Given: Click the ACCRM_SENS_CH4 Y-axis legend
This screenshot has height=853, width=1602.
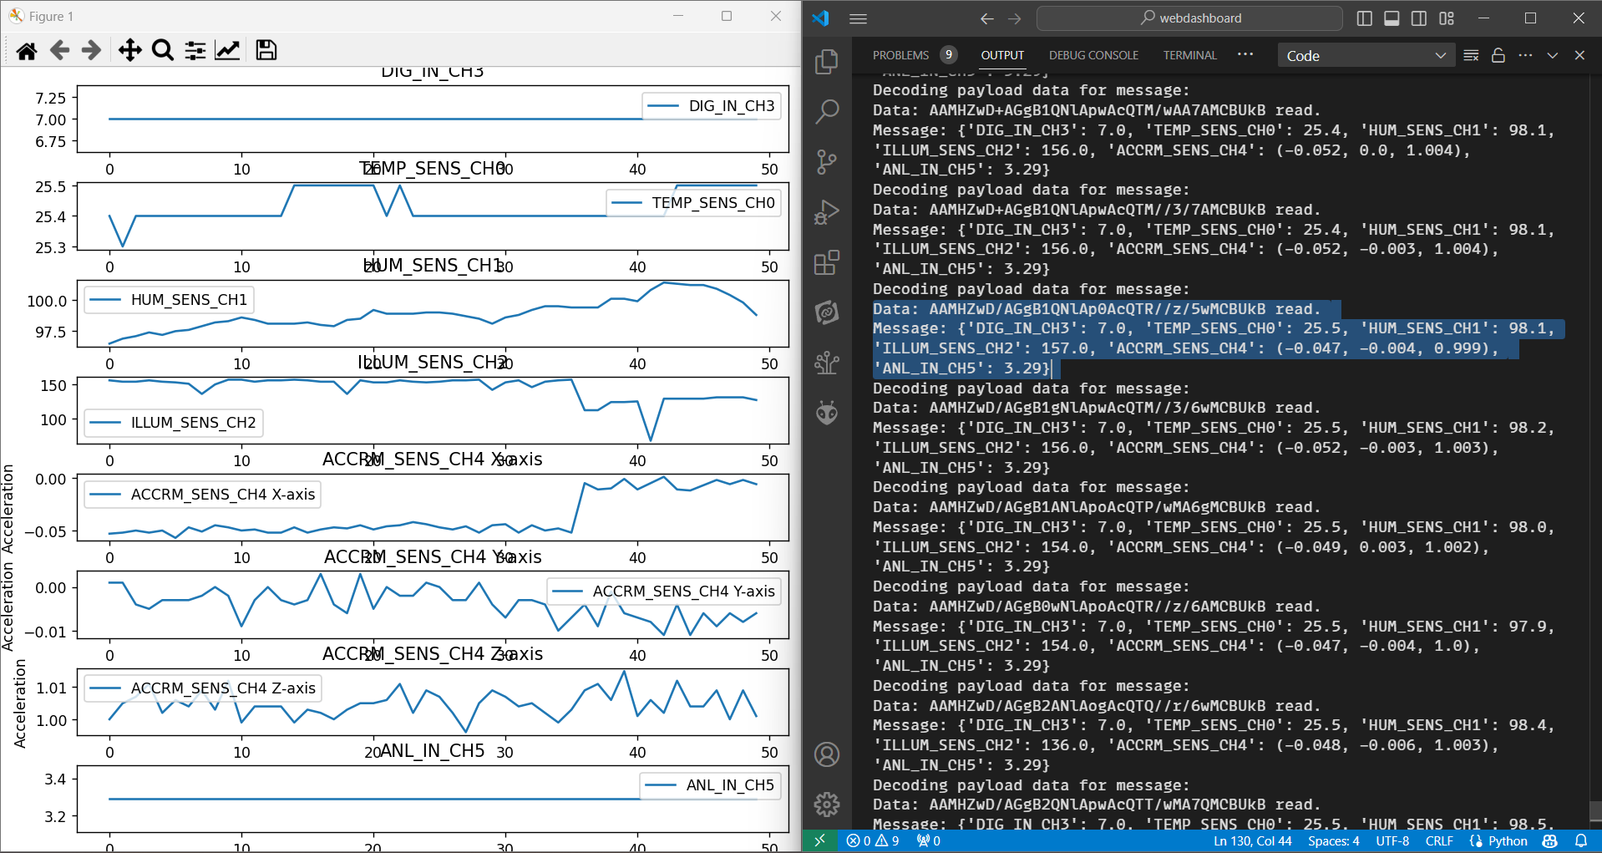Looking at the screenshot, I should click(664, 592).
